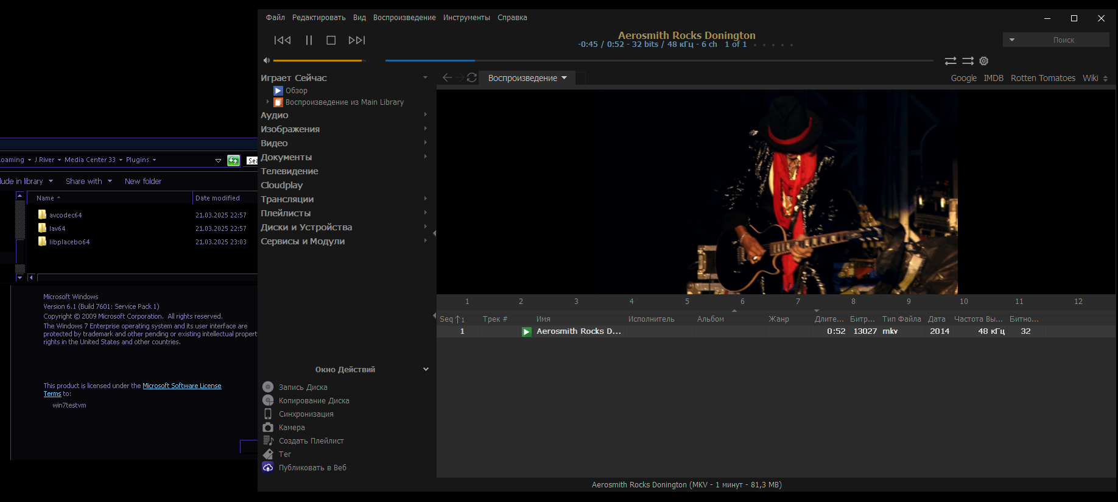This screenshot has height=502, width=1118.
Task: Expand Воспроизведение из Main Library node
Action: click(267, 102)
